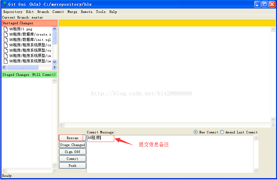
Task: Click the Push button
Action: coord(73,166)
